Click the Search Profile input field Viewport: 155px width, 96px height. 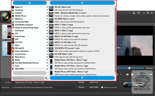(28, 78)
